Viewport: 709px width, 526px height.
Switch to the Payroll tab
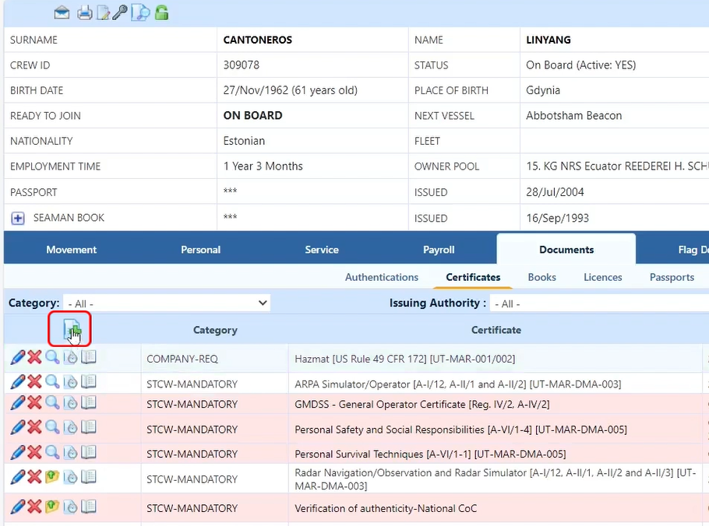click(x=439, y=250)
